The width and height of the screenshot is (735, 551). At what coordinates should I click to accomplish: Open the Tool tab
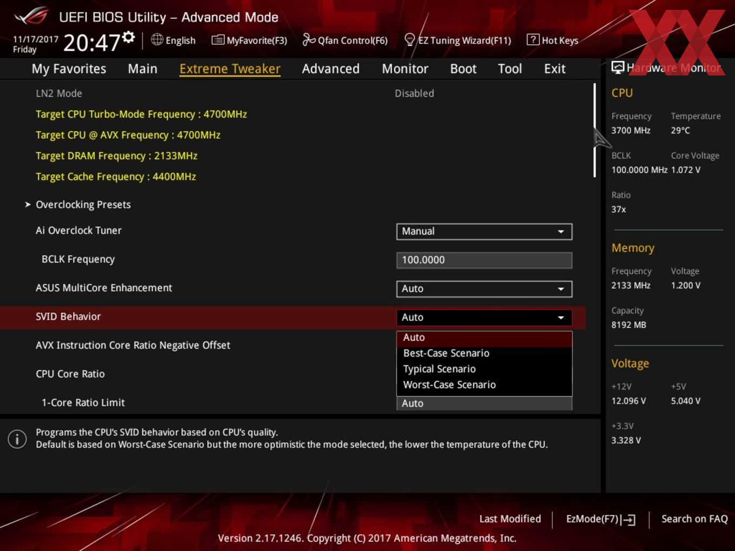(x=510, y=69)
